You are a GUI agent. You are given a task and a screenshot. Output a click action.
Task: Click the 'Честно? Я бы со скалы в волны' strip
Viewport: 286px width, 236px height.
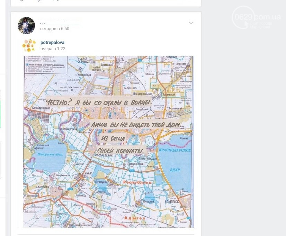click(x=98, y=102)
